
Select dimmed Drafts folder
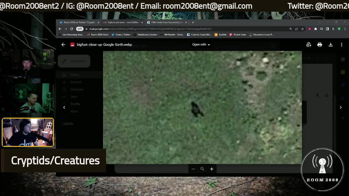pos(75,104)
